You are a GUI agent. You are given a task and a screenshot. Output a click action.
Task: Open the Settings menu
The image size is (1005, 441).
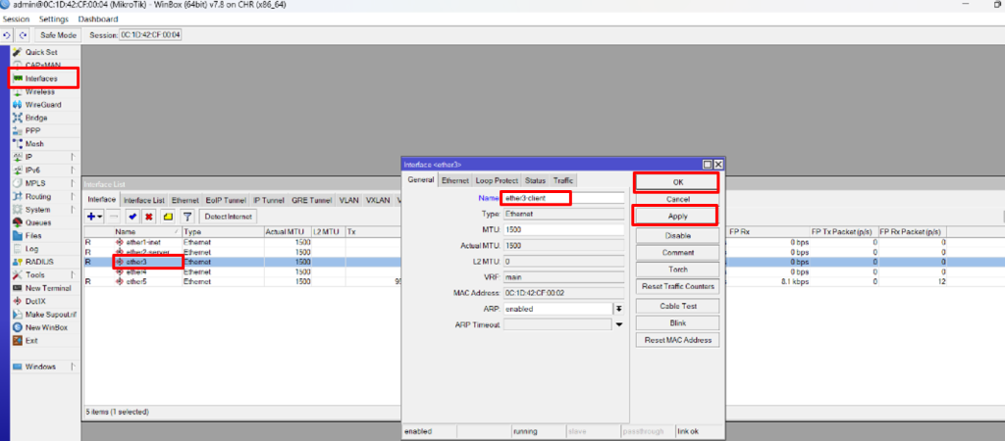click(x=53, y=20)
